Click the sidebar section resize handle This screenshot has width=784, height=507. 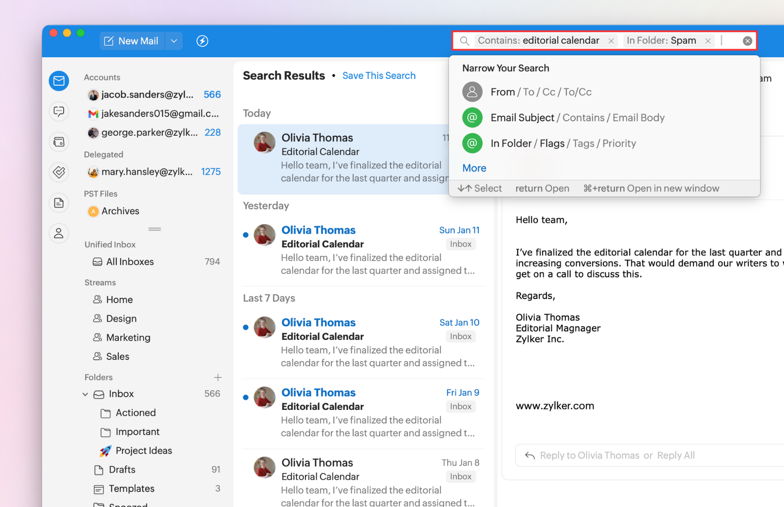tap(154, 229)
